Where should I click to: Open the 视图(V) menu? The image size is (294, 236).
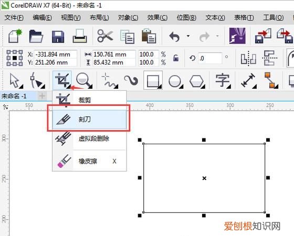71,18
